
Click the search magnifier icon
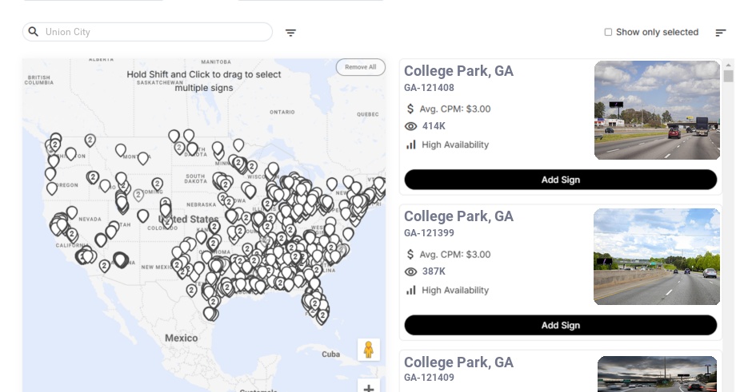pos(34,32)
